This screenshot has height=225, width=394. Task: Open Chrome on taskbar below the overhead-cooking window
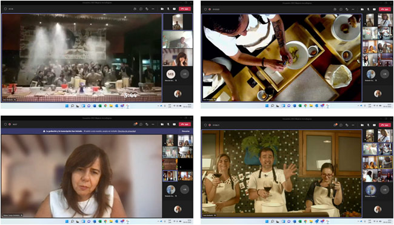click(x=306, y=106)
